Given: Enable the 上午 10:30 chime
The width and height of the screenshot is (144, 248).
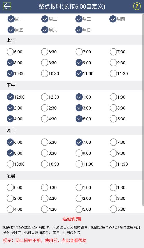Looking at the screenshot, I should point(50,74).
